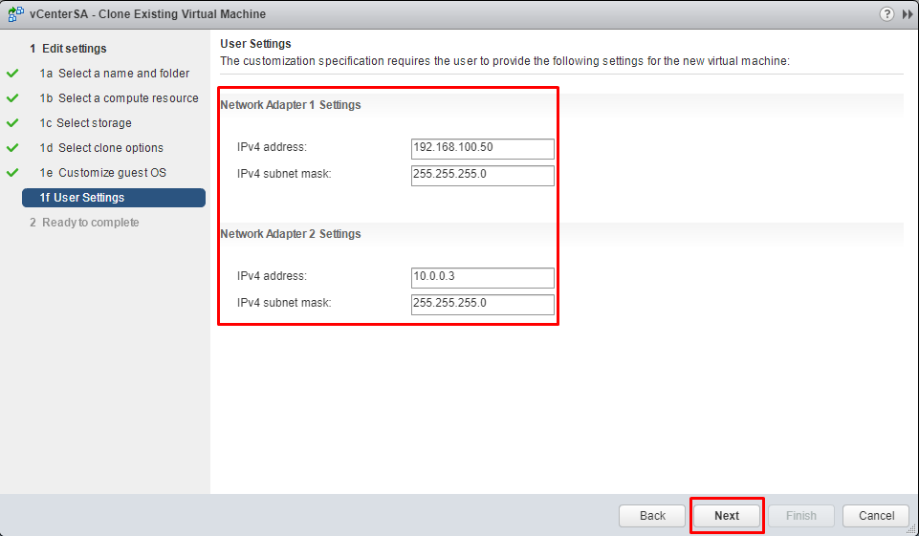919x536 pixels.
Task: Click Adapter 2 'IPv4 subnet mask:' label
Action: tap(284, 303)
